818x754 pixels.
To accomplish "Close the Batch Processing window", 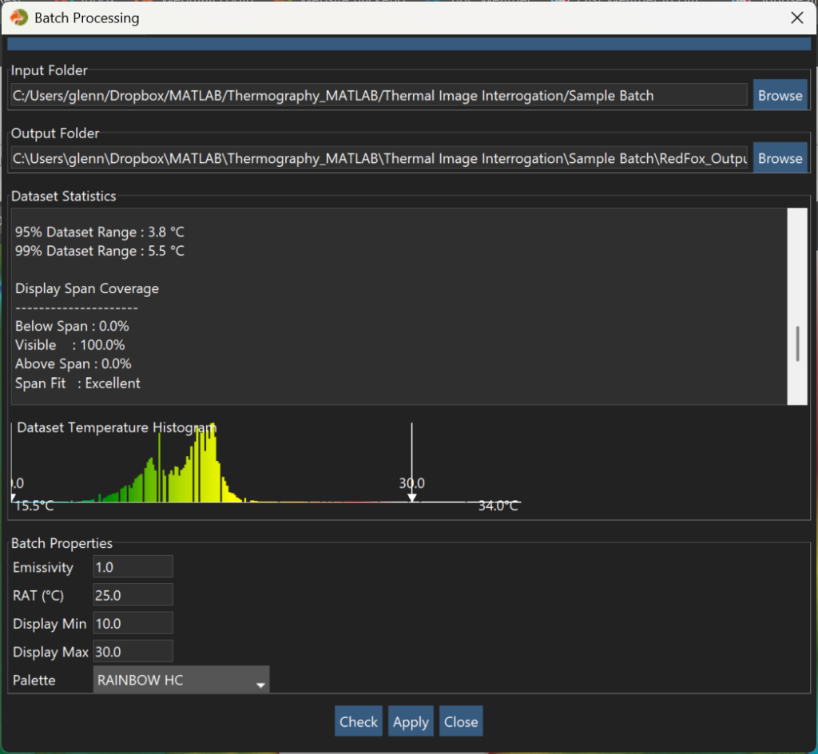I will 796,18.
